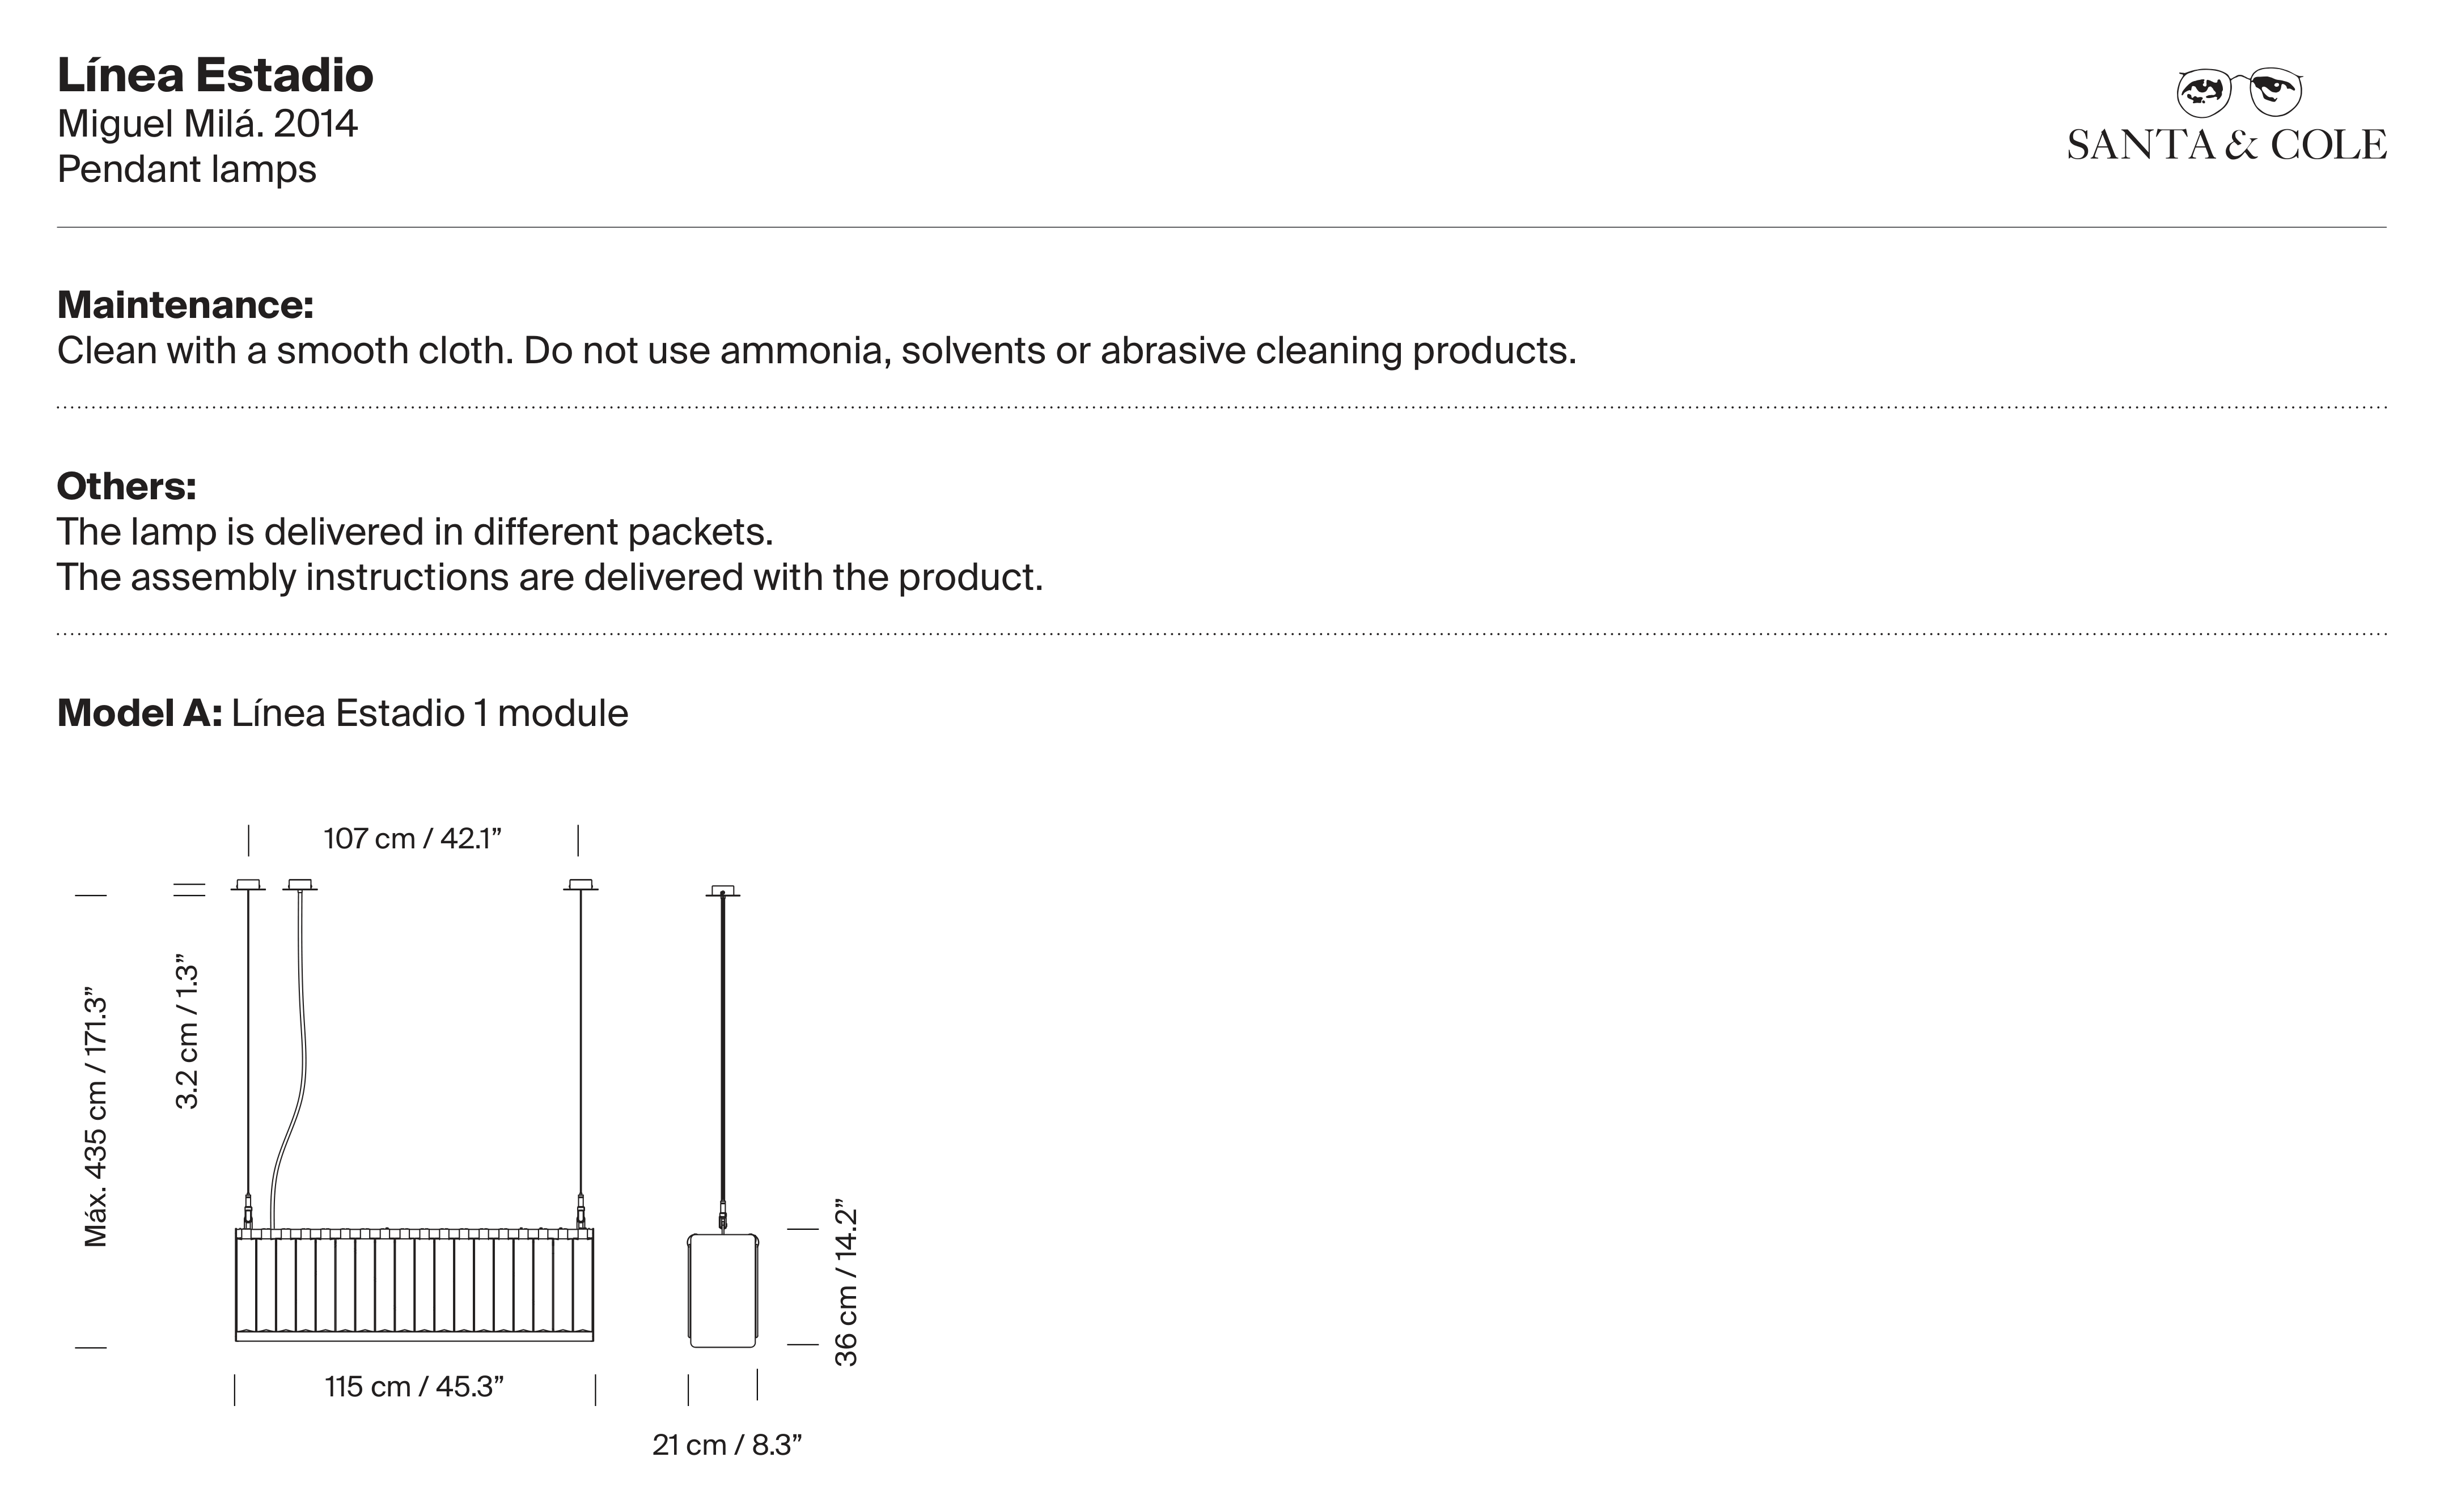Click the 115 cm / 45.3" width label
Screen dimensions: 2444x1512
414,1387
